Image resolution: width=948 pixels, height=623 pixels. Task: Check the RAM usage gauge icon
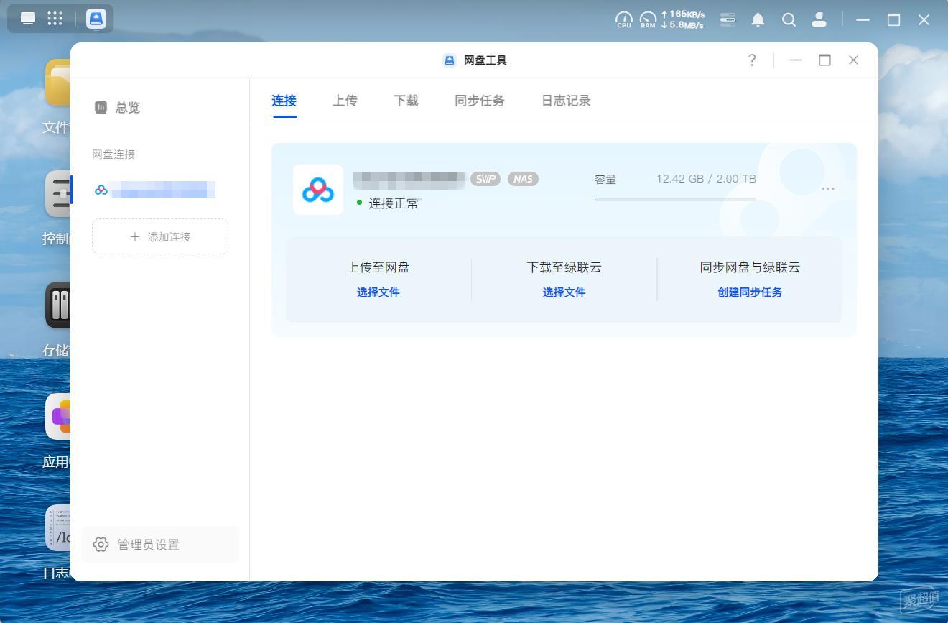(648, 19)
